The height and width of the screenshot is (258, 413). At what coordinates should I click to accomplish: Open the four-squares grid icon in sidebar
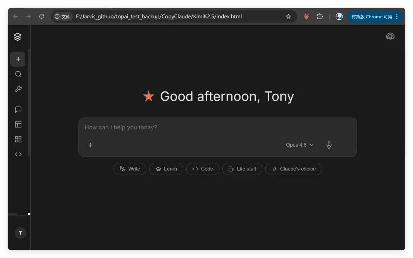(18, 139)
